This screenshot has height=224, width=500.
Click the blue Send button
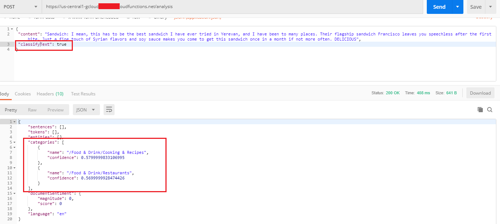[x=439, y=7]
